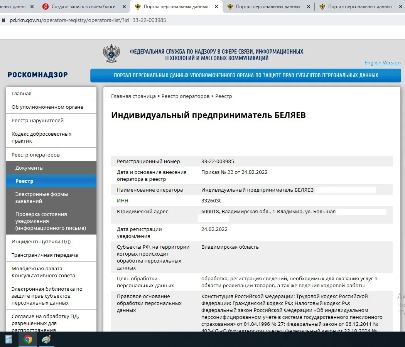
Task: Click registration number value 33-22-003985
Action: (218, 162)
